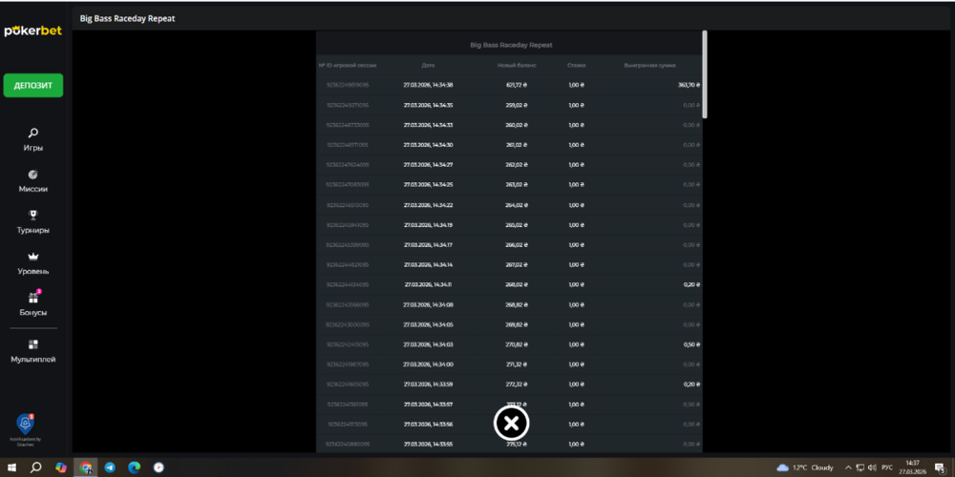The image size is (955, 477).
Task: Select the history row timestamped 14:34:11
Action: [x=509, y=284]
